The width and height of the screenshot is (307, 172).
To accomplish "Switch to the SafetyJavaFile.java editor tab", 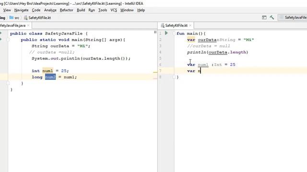I will tap(13, 25).
